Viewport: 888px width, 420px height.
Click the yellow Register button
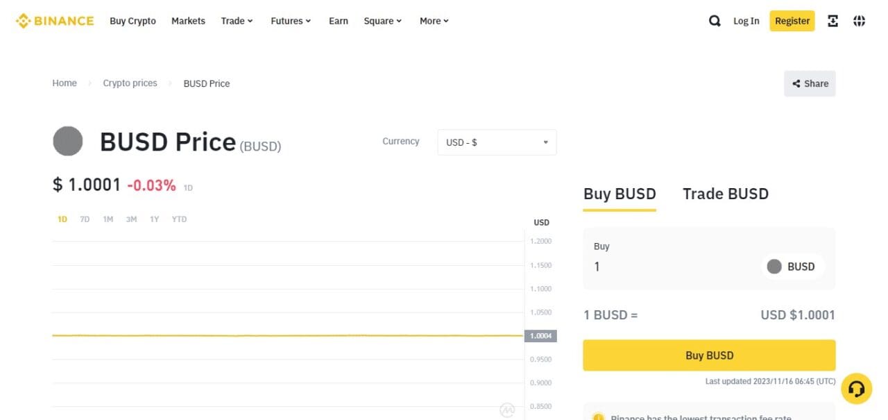pos(792,21)
